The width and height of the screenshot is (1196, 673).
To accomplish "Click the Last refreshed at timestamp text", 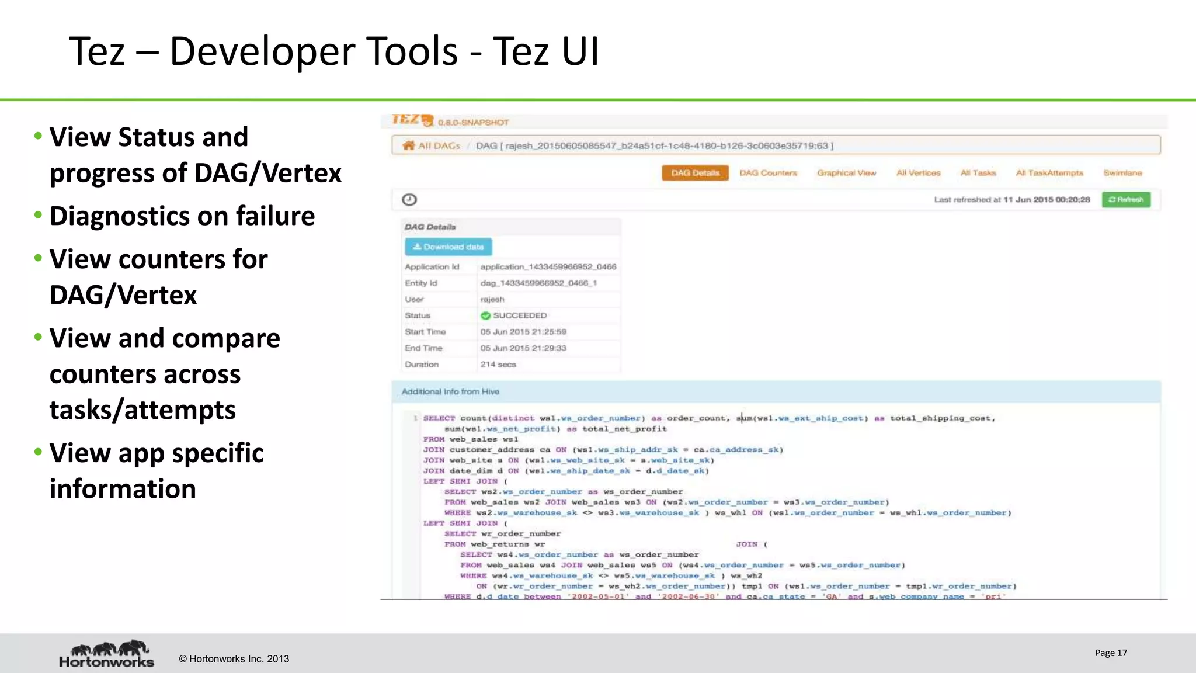I will pos(1012,200).
